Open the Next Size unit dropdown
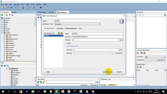 pyautogui.click(x=121, y=50)
